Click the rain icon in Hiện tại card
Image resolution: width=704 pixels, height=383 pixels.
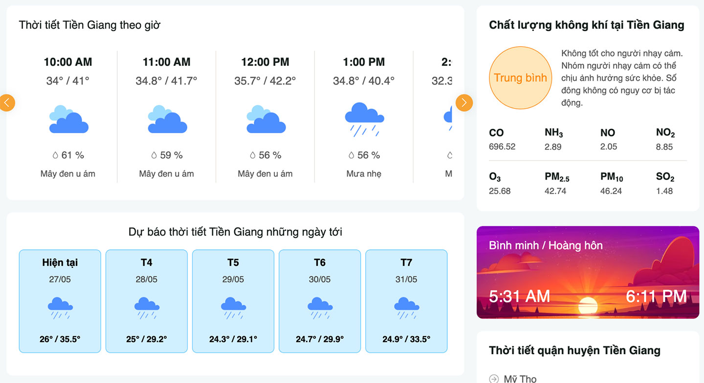pyautogui.click(x=60, y=308)
